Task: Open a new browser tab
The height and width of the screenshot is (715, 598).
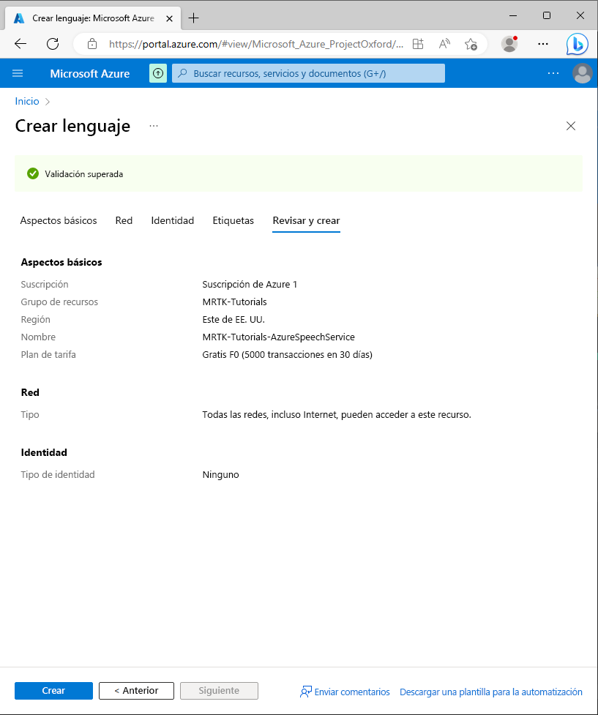Action: [x=193, y=18]
